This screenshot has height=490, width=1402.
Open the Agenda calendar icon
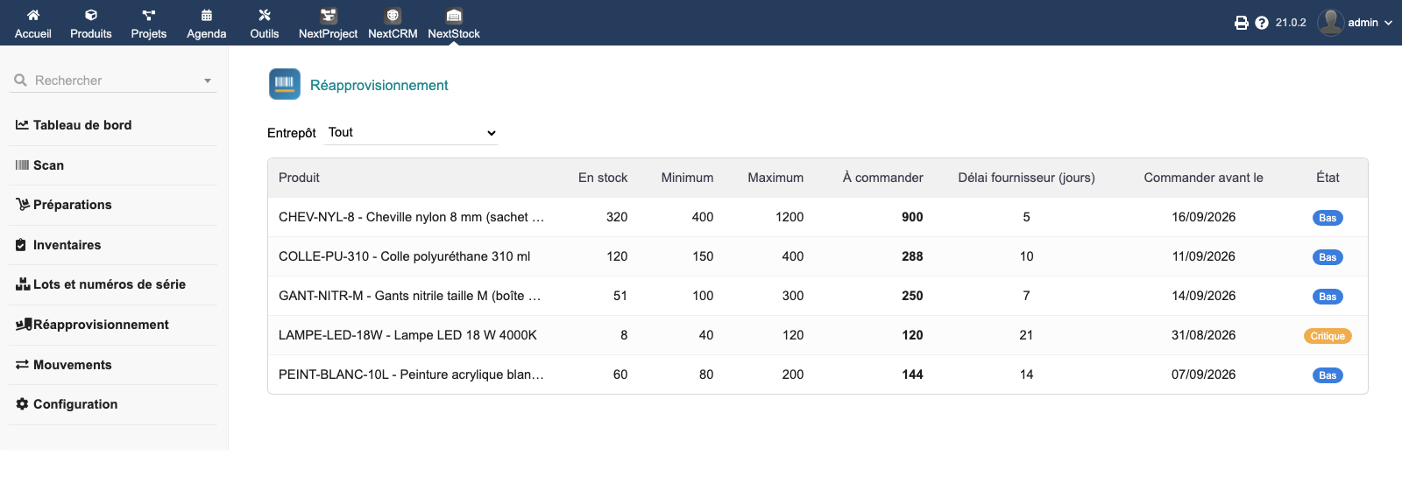(x=206, y=15)
